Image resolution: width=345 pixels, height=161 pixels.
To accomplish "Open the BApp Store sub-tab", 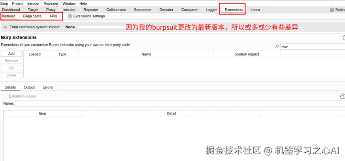I will pos(32,16).
